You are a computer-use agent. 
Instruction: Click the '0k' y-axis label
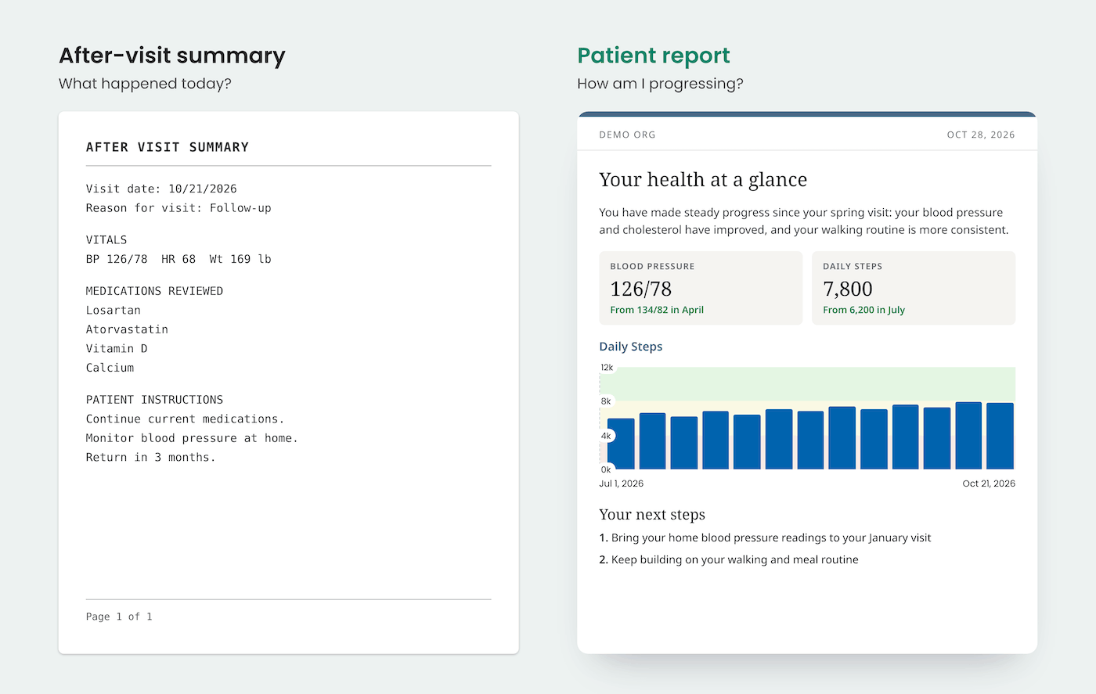(x=606, y=469)
